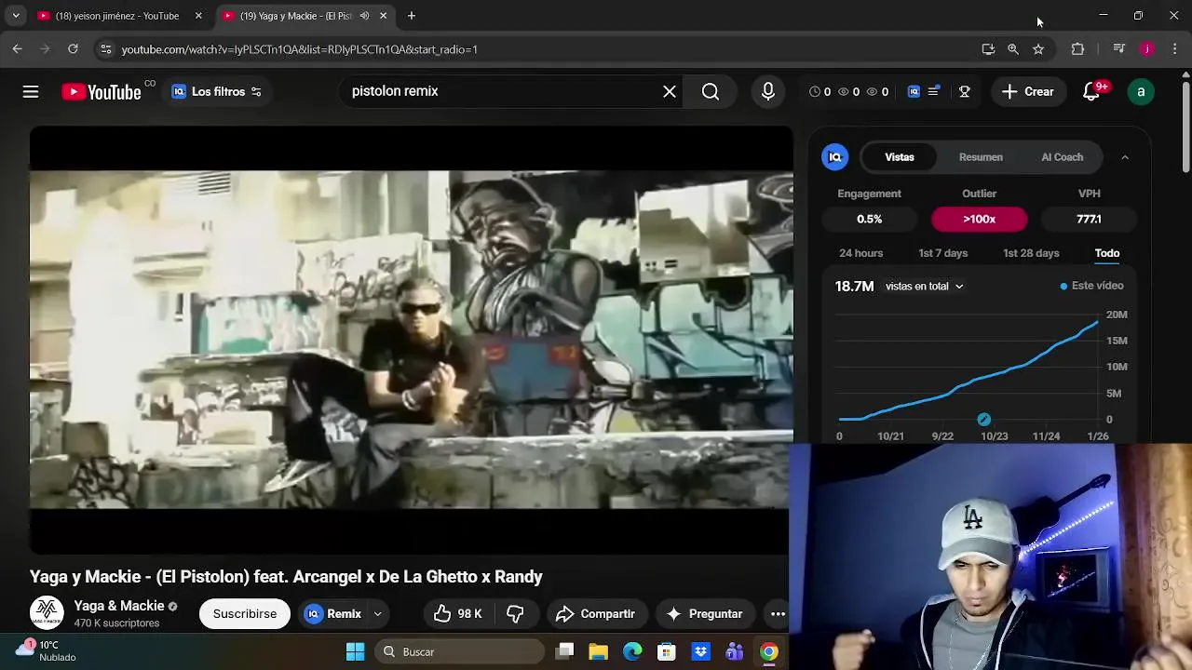Clear the search box with the X
This screenshot has width=1192, height=670.
coord(670,91)
